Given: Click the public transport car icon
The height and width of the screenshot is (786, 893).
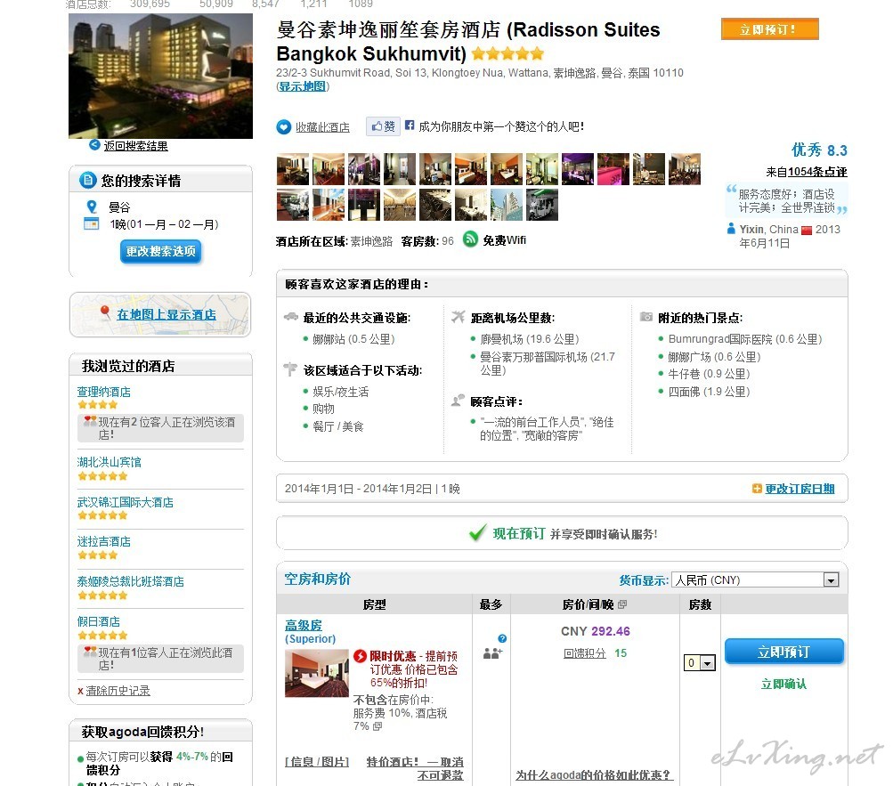Looking at the screenshot, I should point(291,317).
